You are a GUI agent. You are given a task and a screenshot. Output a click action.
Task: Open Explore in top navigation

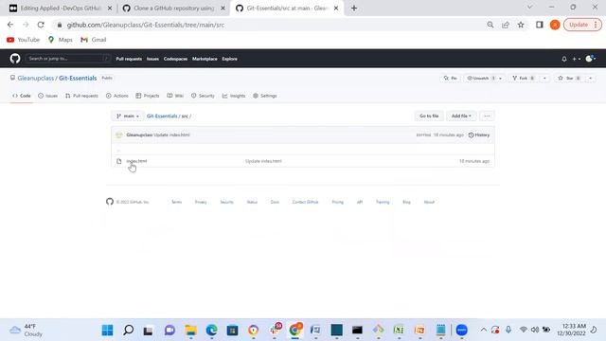[229, 59]
